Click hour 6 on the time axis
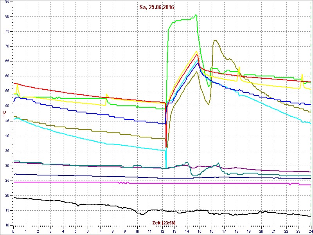This screenshot has width=313, height=235. (x=88, y=231)
